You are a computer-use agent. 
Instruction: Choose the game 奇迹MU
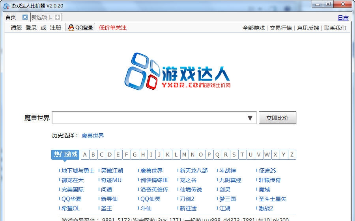coord(111,180)
